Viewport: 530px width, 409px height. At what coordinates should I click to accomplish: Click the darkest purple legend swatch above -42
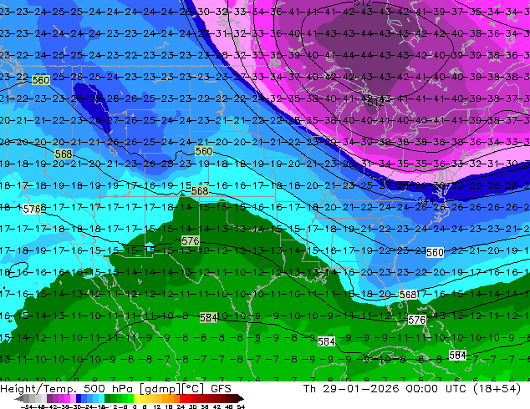tap(49, 398)
